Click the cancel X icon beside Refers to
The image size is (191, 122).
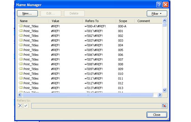point(20,106)
